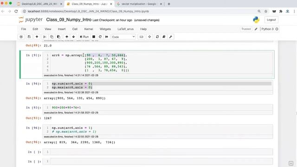Open the Help menu
The height and width of the screenshot is (167, 297).
click(x=143, y=29)
